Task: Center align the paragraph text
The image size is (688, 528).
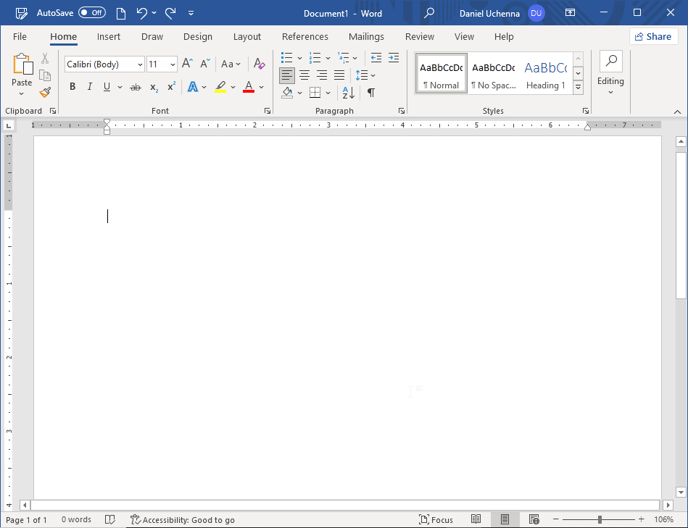Action: 304,75
